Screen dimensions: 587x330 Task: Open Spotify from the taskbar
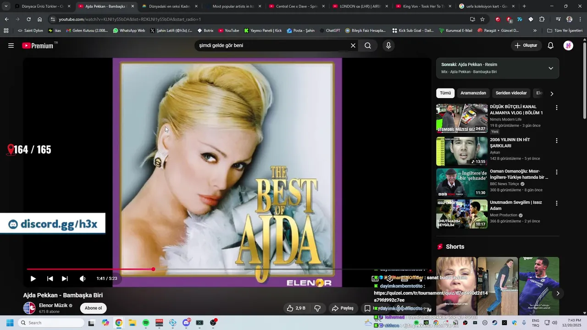(146, 323)
